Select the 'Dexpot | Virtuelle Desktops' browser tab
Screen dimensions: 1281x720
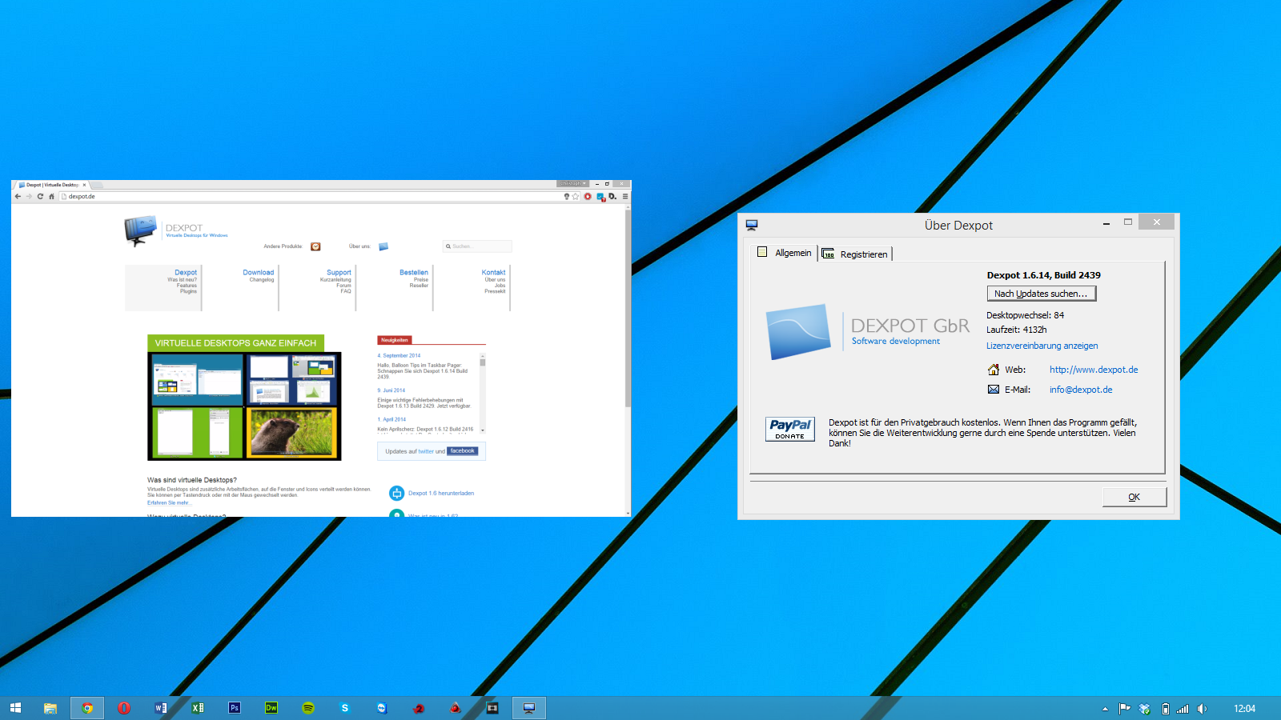point(52,185)
